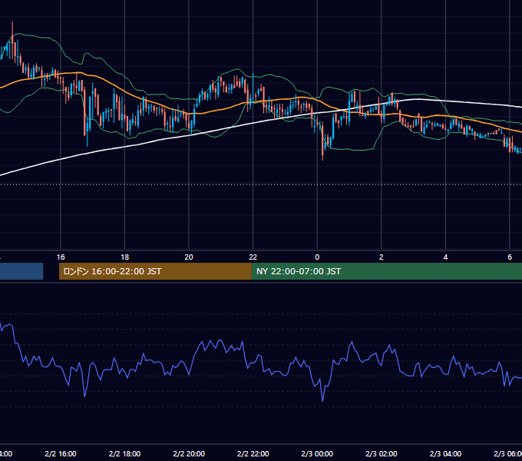Click the 2/3 00:00 time axis label
The image size is (522, 461).
tap(317, 453)
